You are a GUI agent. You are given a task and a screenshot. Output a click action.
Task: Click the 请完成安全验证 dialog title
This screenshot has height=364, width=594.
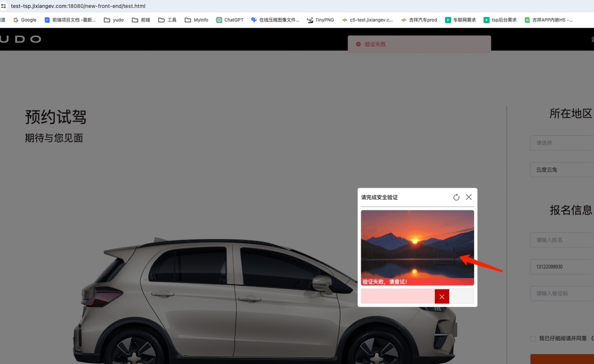380,197
